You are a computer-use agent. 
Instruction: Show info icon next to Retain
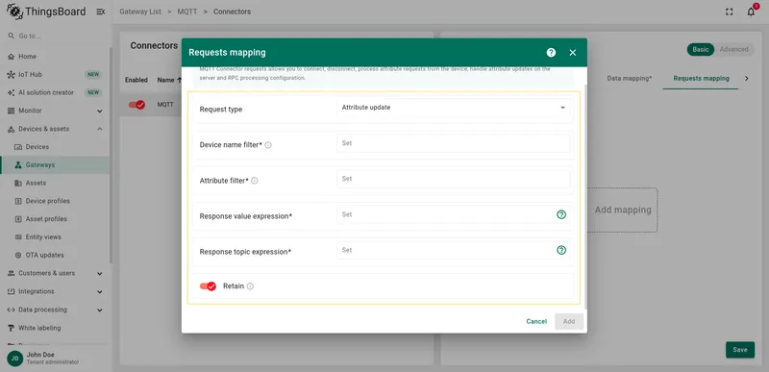click(x=250, y=286)
